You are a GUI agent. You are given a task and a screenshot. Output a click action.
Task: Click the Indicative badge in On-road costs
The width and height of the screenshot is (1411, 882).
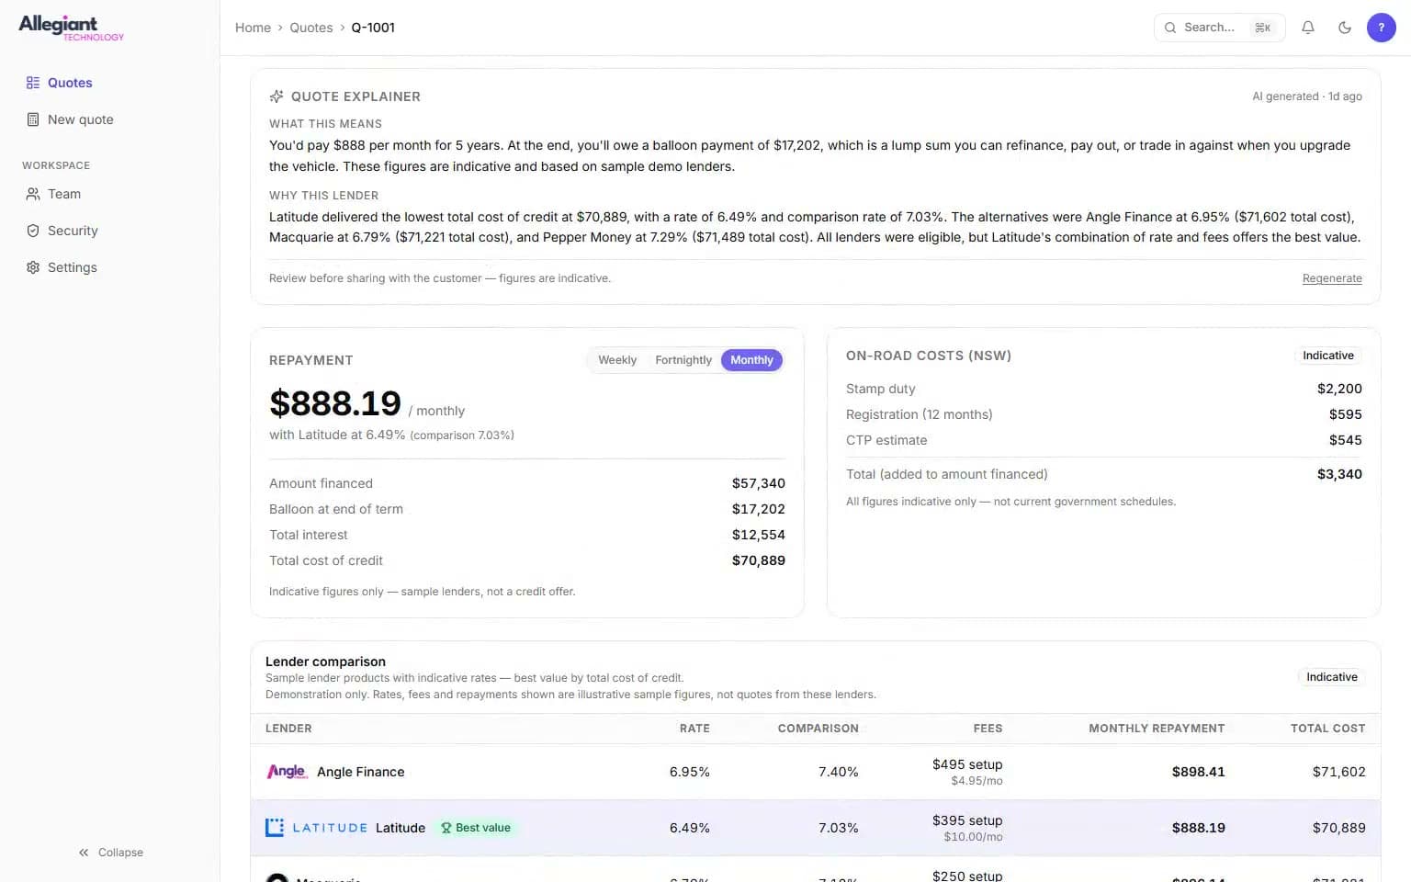click(x=1328, y=356)
